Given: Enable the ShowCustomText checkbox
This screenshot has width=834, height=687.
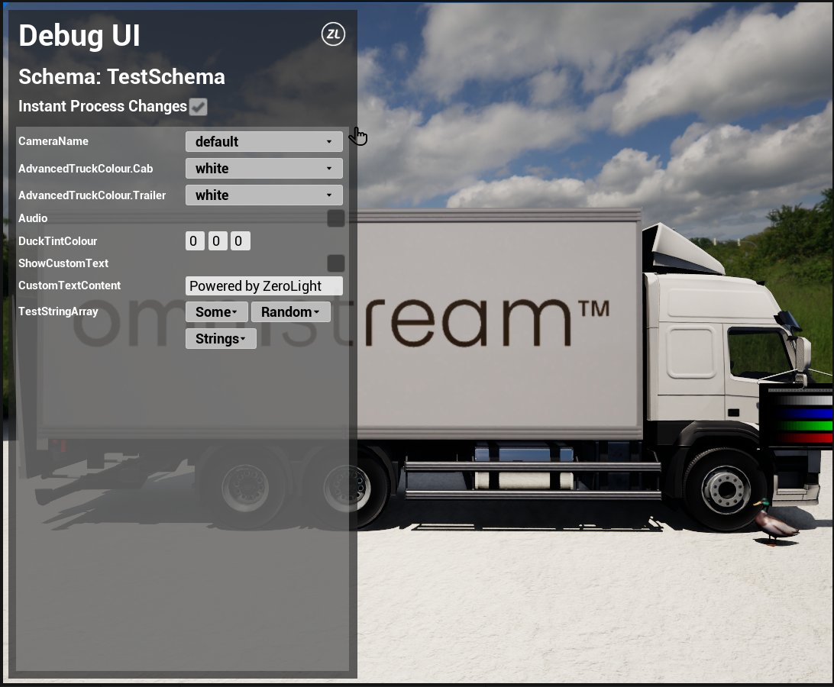Looking at the screenshot, I should [335, 263].
